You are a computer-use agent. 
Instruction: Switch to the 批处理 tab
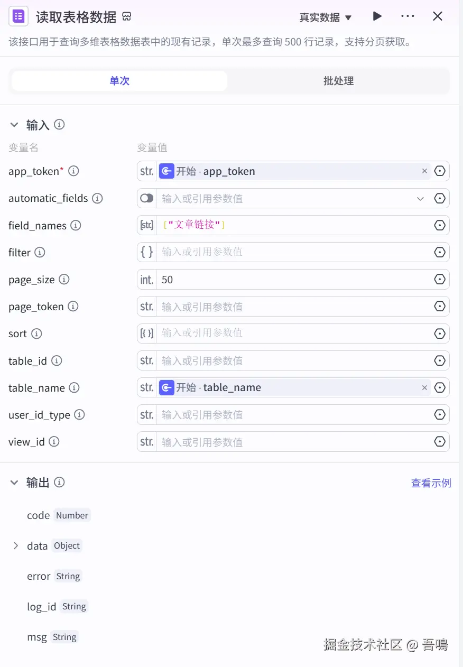click(338, 81)
